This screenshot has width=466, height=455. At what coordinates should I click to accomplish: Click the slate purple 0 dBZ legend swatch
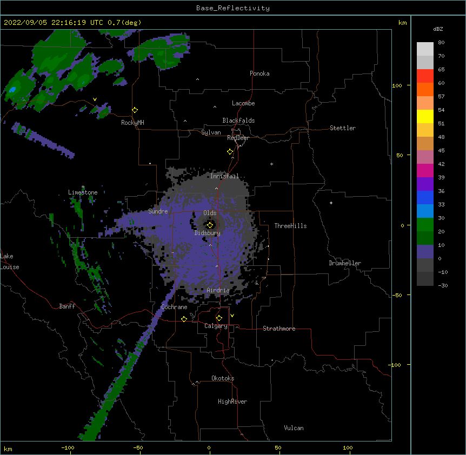425,252
